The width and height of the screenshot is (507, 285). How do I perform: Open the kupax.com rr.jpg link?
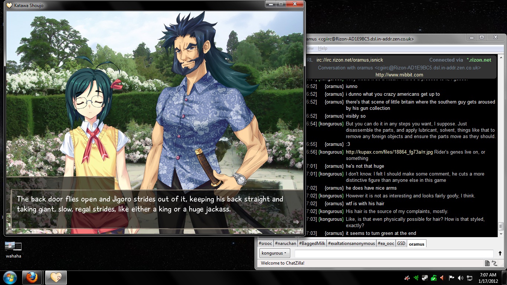point(389,152)
